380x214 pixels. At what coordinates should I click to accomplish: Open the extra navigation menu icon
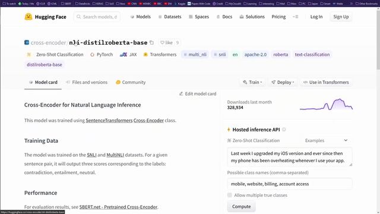pyautogui.click(x=296, y=17)
